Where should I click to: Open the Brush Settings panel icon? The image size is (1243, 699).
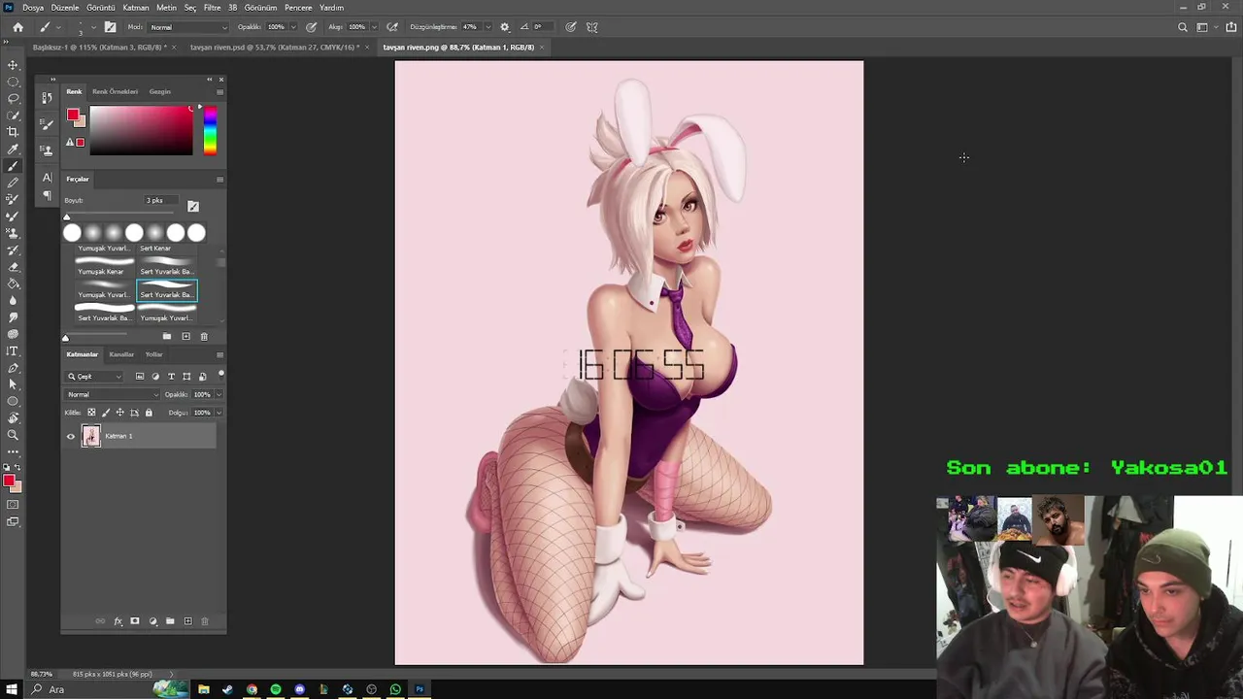[x=47, y=124]
